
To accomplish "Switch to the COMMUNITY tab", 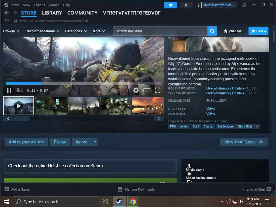I will [x=82, y=13].
